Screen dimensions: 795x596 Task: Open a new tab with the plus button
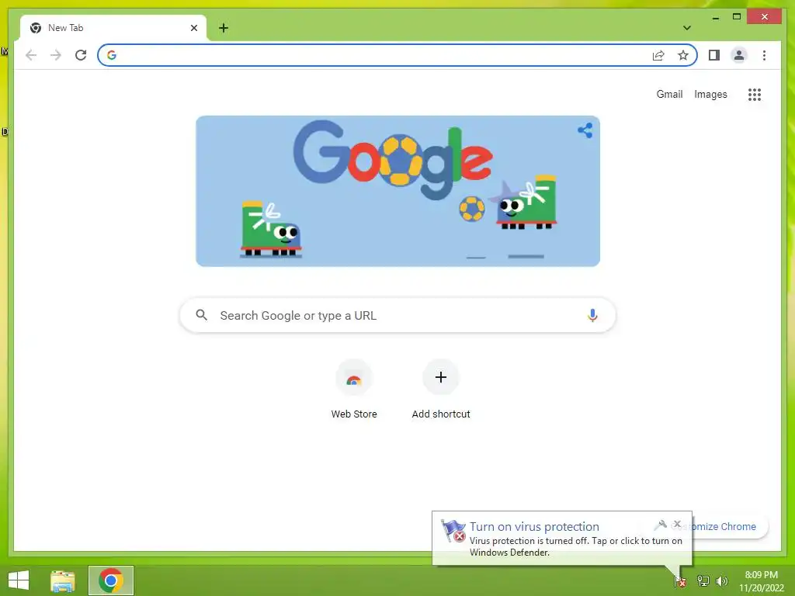click(224, 28)
